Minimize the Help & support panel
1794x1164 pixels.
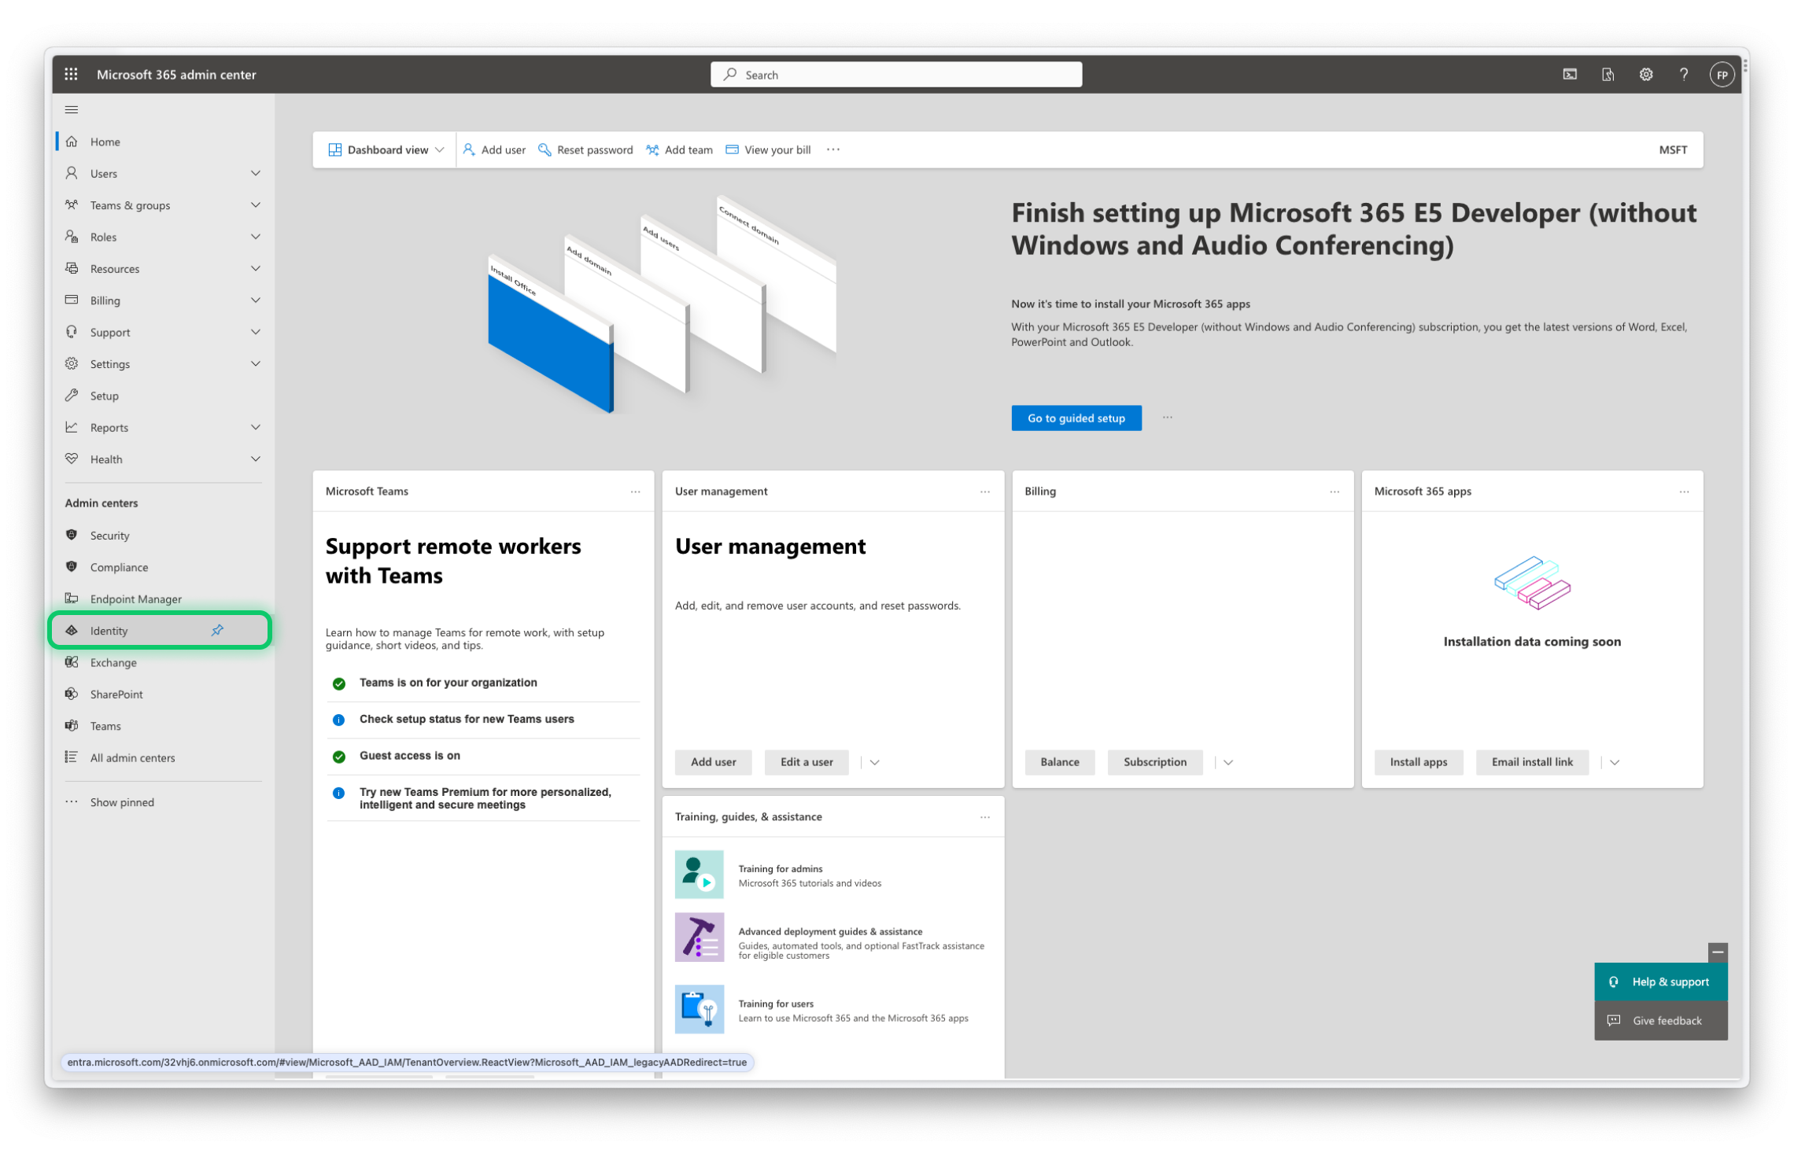pyautogui.click(x=1718, y=952)
